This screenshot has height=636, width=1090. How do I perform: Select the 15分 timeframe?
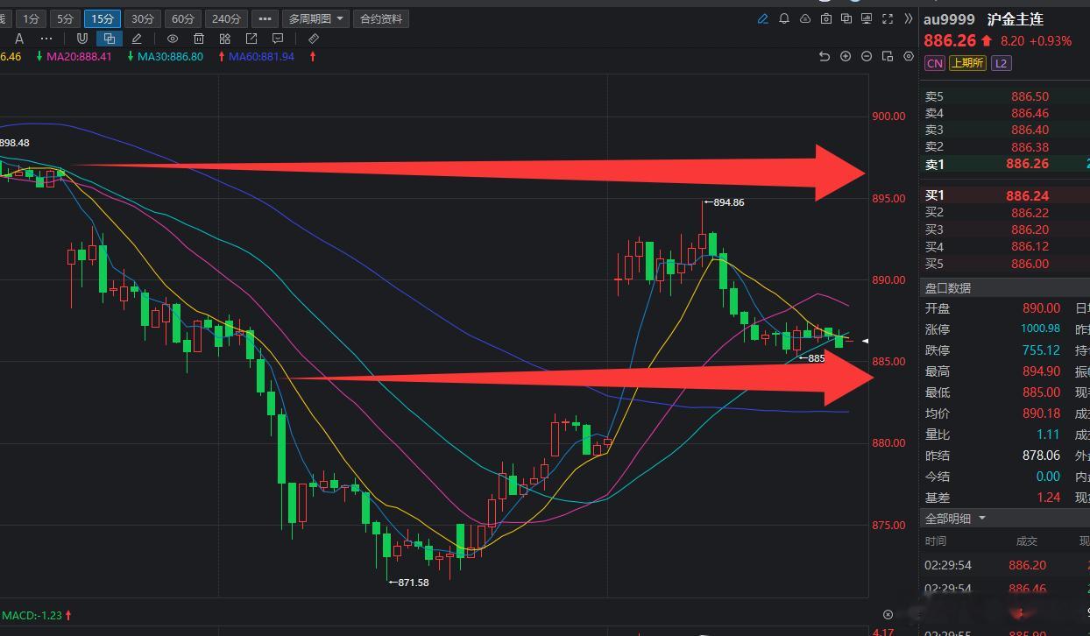pos(103,18)
